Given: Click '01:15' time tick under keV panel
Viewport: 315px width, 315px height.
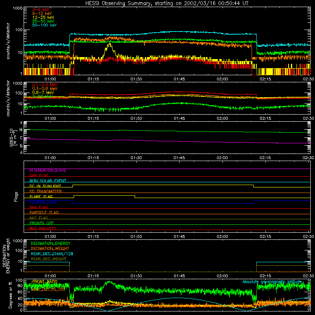Looking at the screenshot, I should click(x=93, y=79).
